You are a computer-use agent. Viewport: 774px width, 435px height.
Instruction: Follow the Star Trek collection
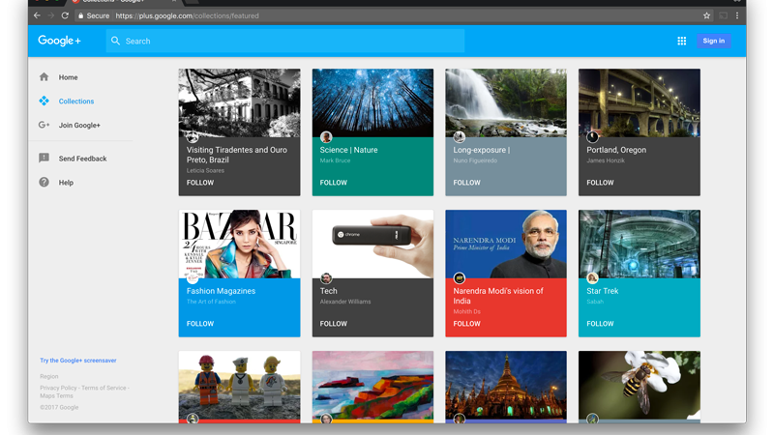(600, 324)
